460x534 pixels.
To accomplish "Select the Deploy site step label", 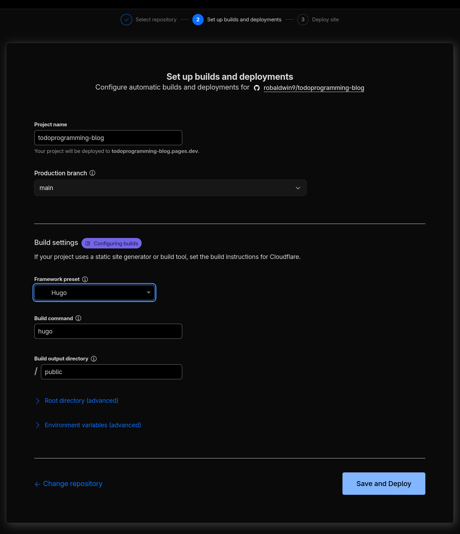I will pyautogui.click(x=325, y=20).
